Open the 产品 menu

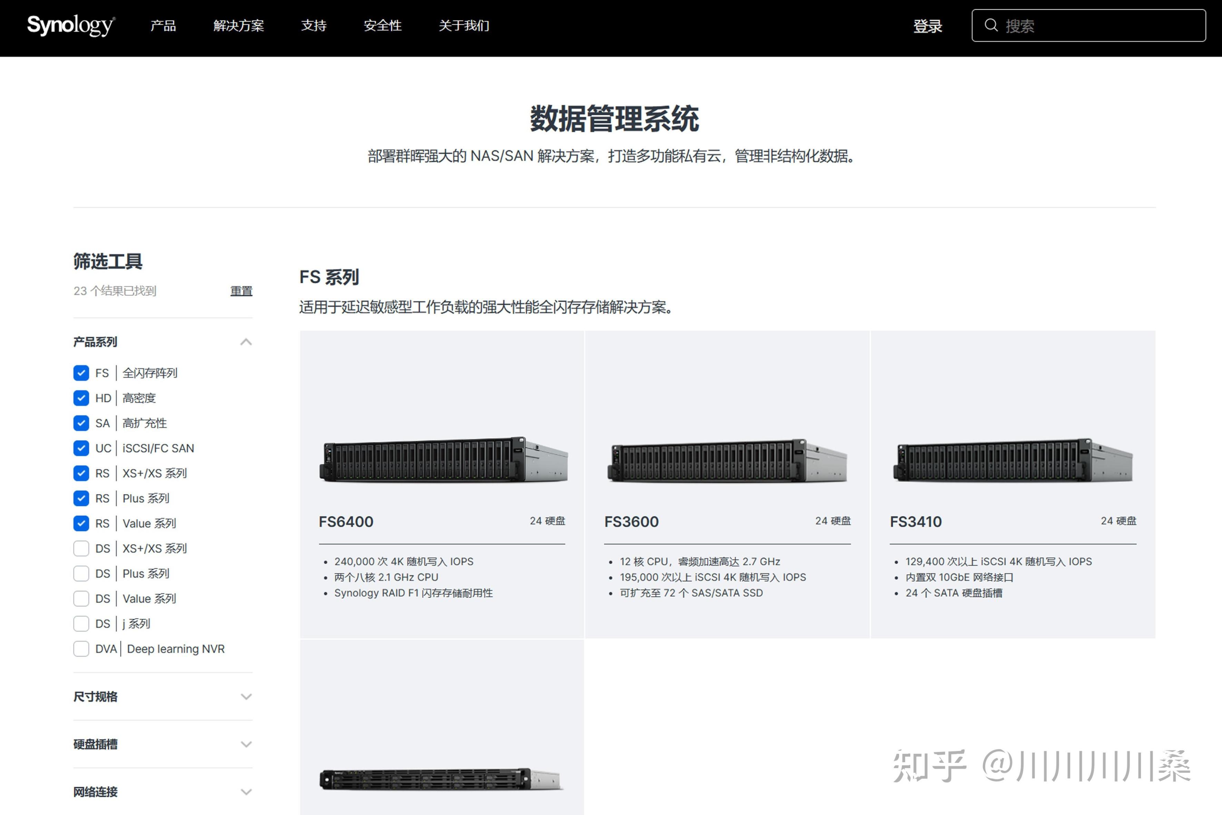click(x=163, y=26)
